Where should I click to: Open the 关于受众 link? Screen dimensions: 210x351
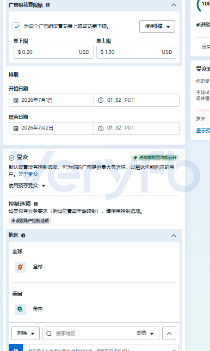[x=28, y=174]
